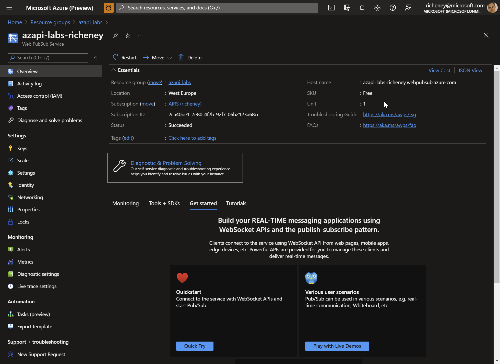Open the portal settings gear

click(x=377, y=8)
